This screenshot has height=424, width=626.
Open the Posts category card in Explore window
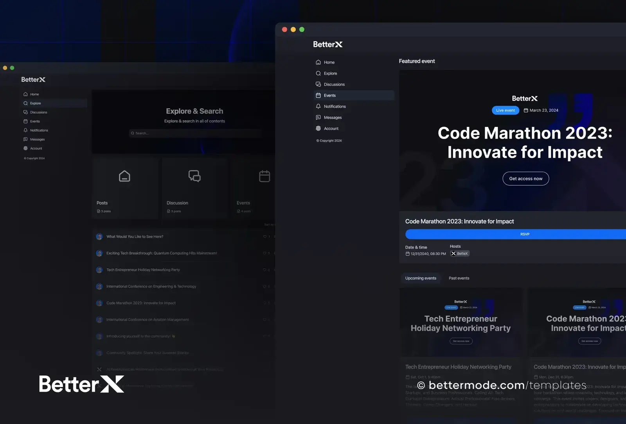pos(125,188)
